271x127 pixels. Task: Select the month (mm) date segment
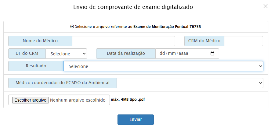click(x=172, y=54)
